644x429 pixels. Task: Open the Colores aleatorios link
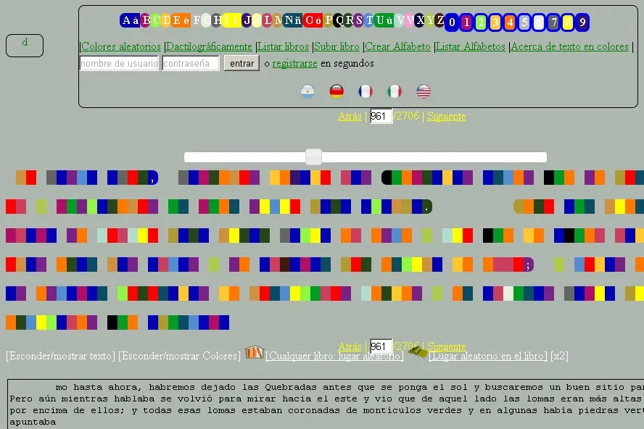pyautogui.click(x=120, y=46)
